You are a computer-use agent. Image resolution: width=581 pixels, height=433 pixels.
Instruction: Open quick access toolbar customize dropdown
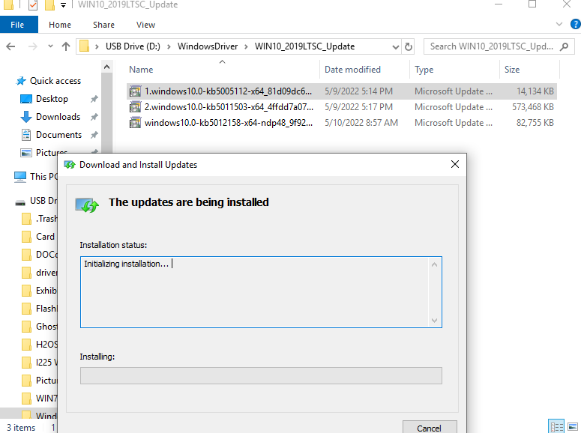(x=64, y=5)
